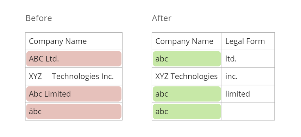Viewport: 301px width, 137px height.
Task: Select the limited legal form cell
Action: [x=248, y=94]
